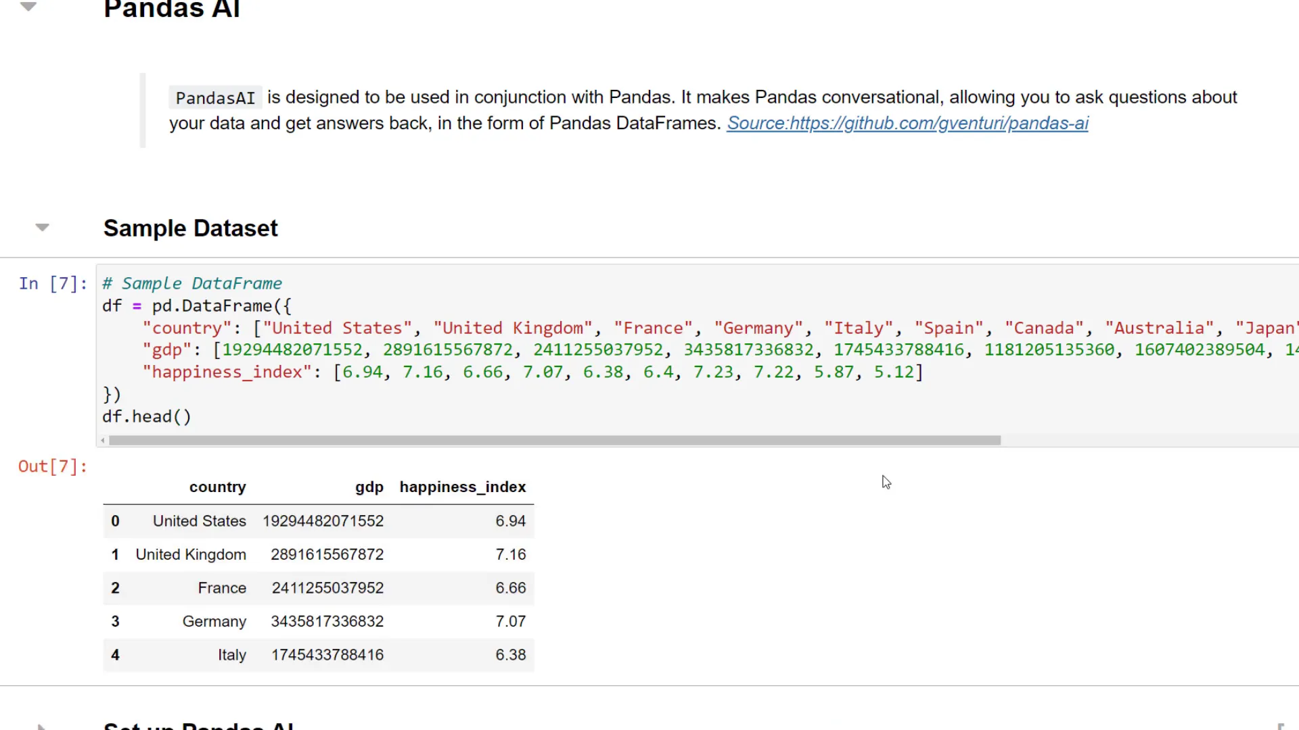Click the "country" key in code
The image size is (1299, 730).
tap(187, 328)
